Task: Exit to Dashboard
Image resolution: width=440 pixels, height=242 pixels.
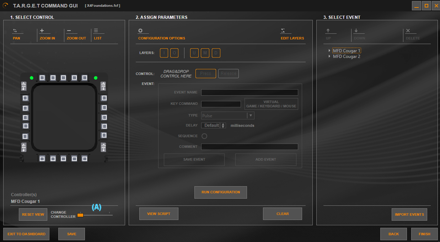Action: tap(26, 234)
